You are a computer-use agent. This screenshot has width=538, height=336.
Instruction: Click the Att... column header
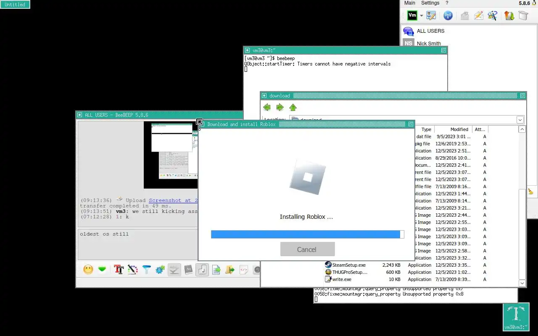tap(480, 129)
